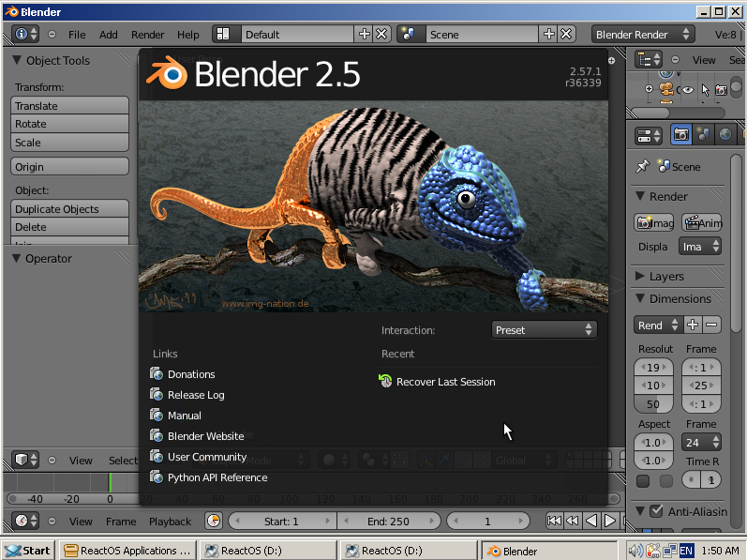This screenshot has height=560, width=747.
Task: Toggle camera visibility eye icon in outliner
Action: click(688, 90)
